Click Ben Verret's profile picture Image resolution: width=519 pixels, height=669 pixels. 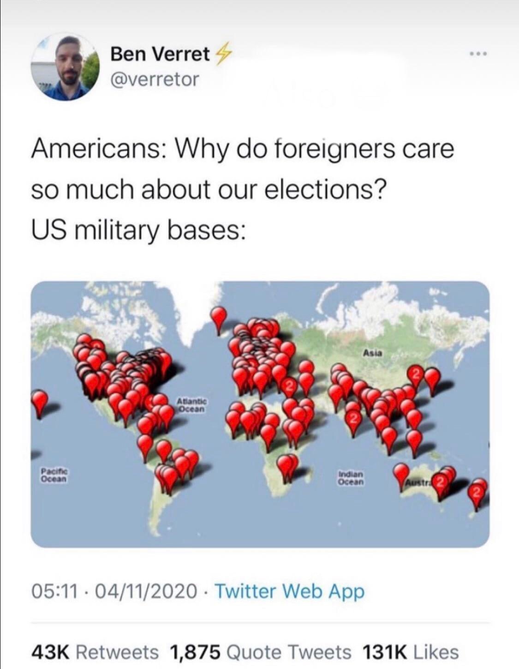click(x=66, y=67)
